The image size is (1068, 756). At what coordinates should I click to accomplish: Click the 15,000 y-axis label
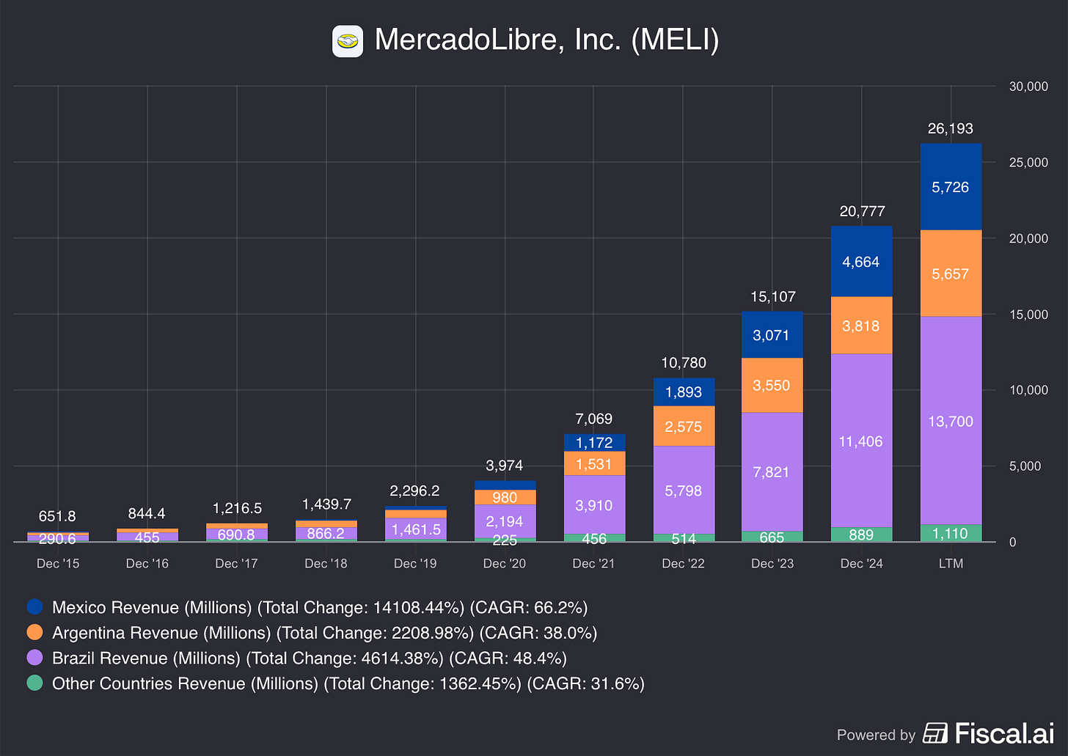pyautogui.click(x=1028, y=315)
